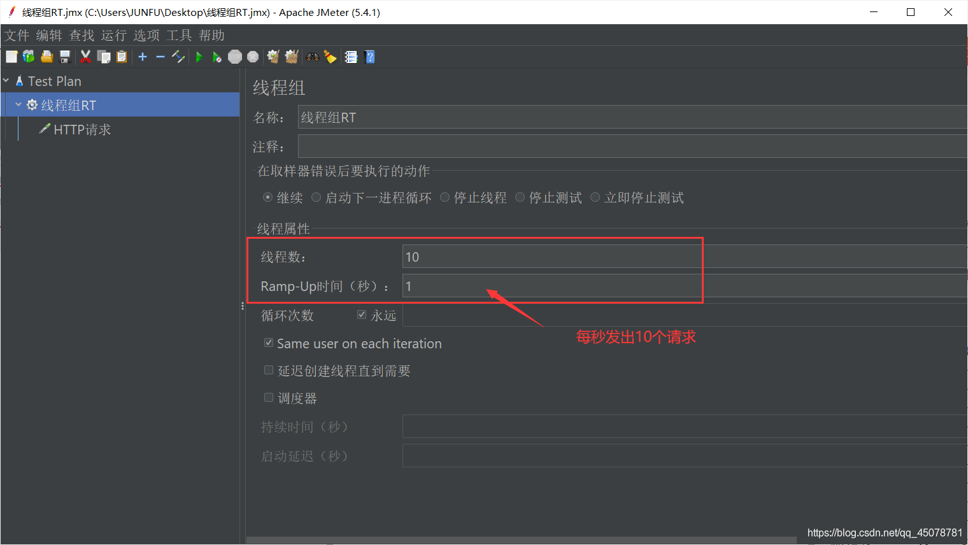Maximize the JMeter window
The width and height of the screenshot is (968, 545).
[x=911, y=12]
